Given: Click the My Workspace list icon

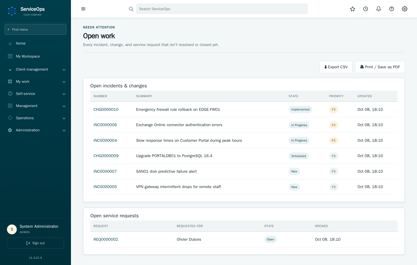Looking at the screenshot, I should tap(10, 56).
